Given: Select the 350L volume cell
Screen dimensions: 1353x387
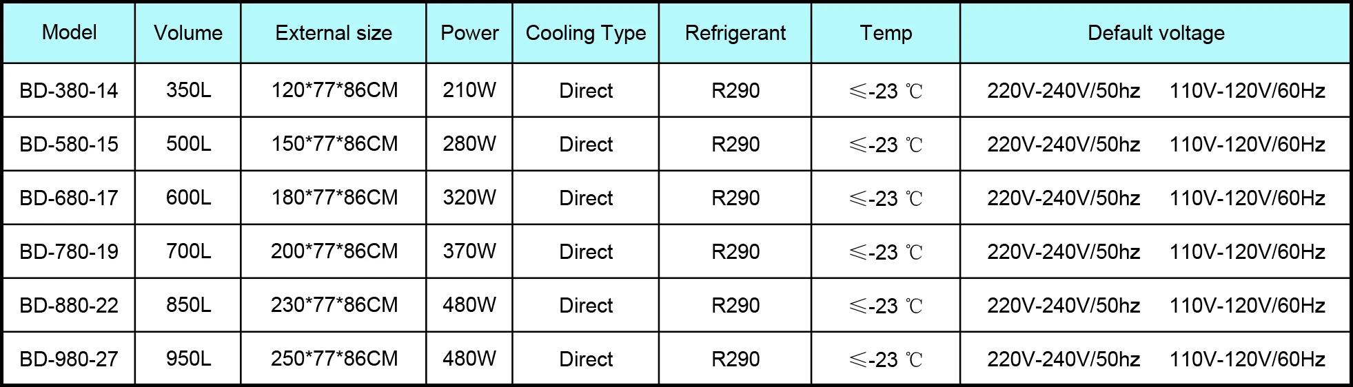Looking at the screenshot, I should point(188,90).
